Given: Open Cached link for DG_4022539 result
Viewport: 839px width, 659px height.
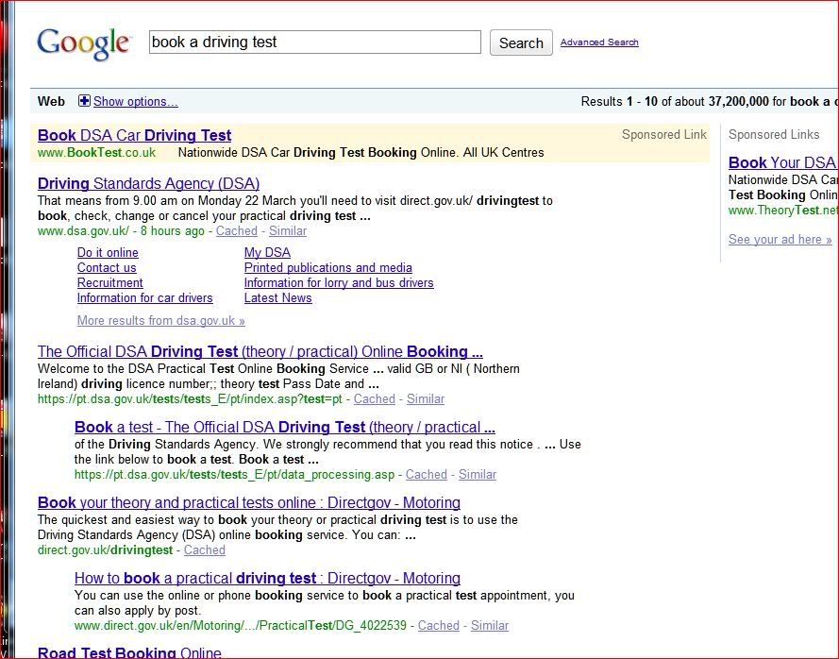Looking at the screenshot, I should pyautogui.click(x=439, y=625).
